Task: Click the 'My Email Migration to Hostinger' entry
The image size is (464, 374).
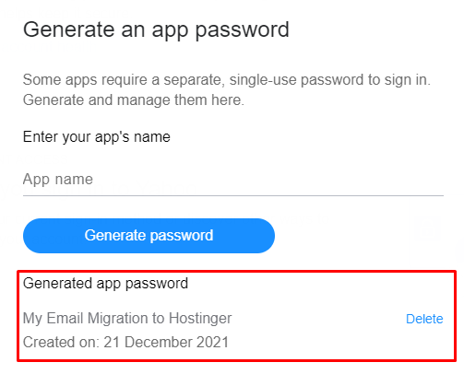Action: pos(127,319)
